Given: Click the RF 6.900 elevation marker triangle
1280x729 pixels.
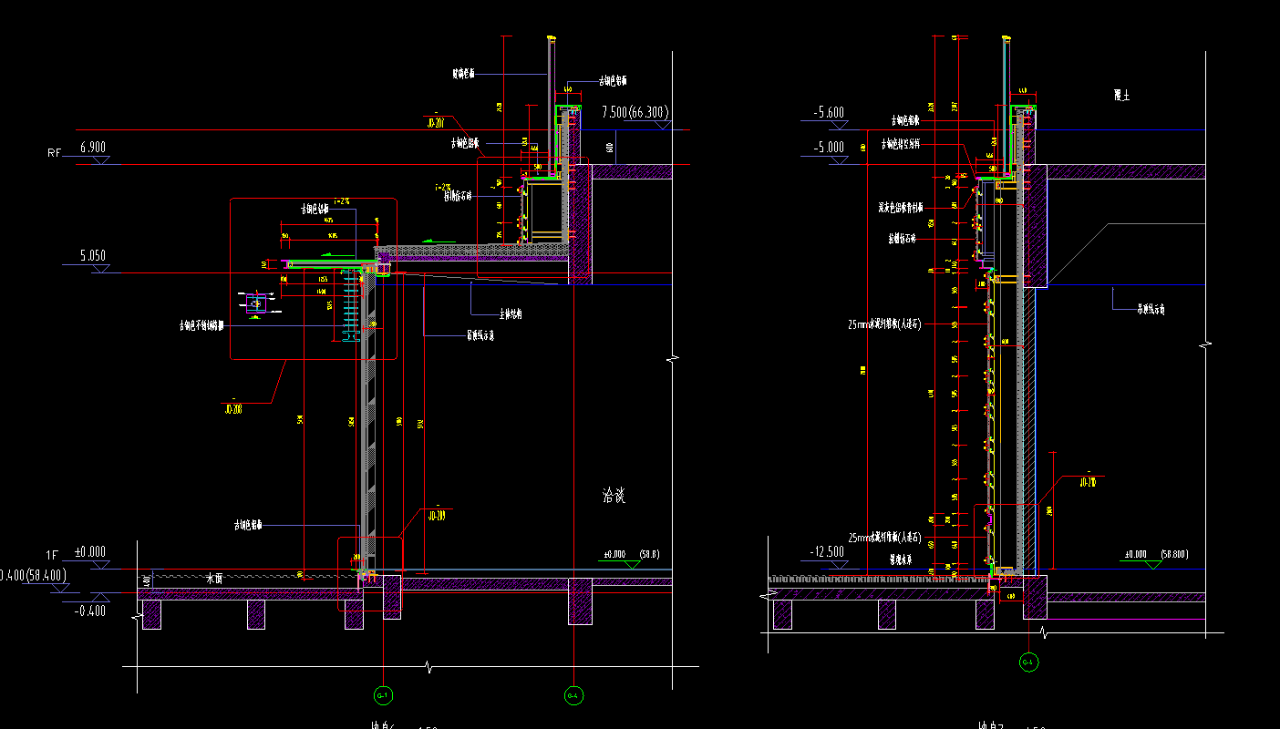Looking at the screenshot, I should [x=100, y=160].
